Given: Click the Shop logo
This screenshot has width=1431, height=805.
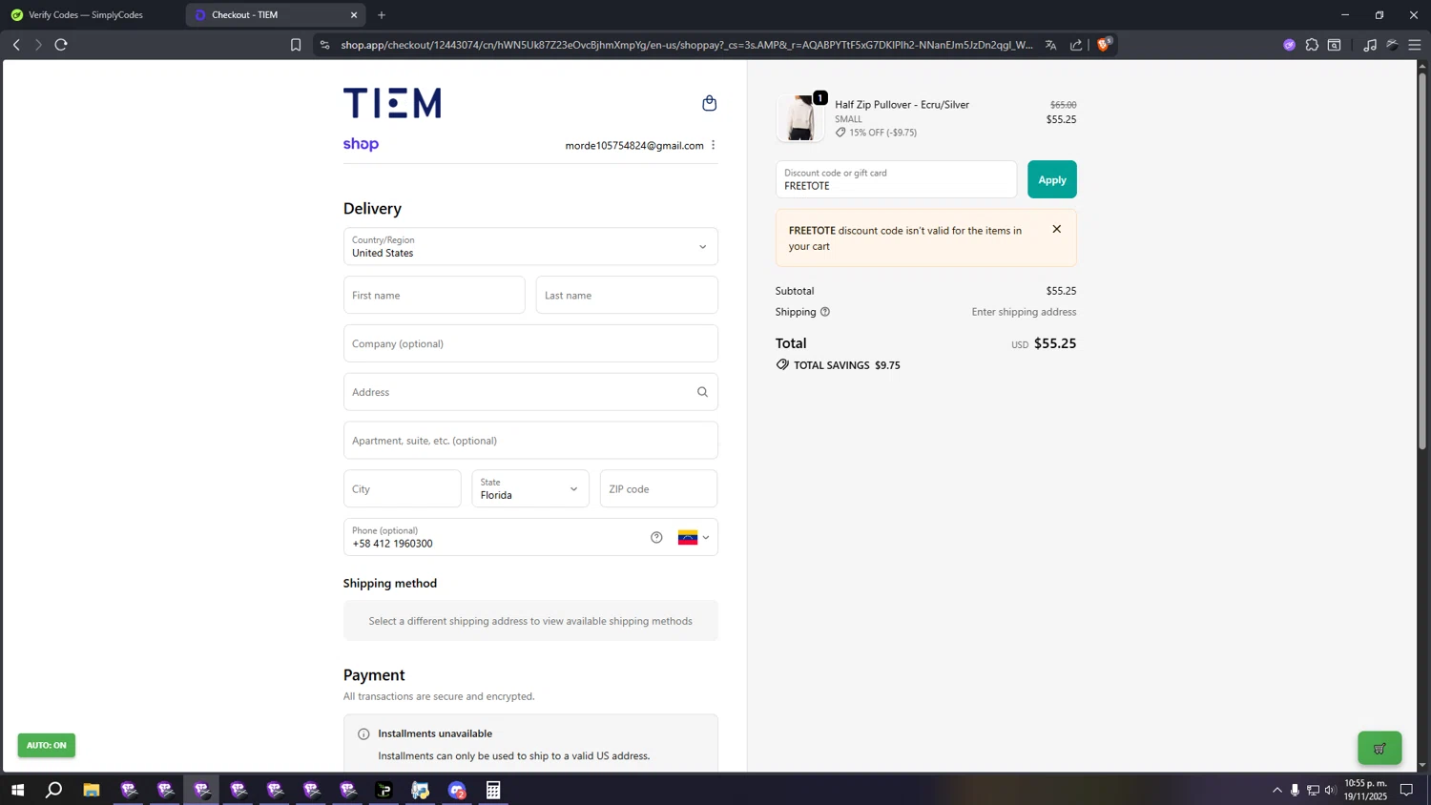Looking at the screenshot, I should click(x=361, y=144).
